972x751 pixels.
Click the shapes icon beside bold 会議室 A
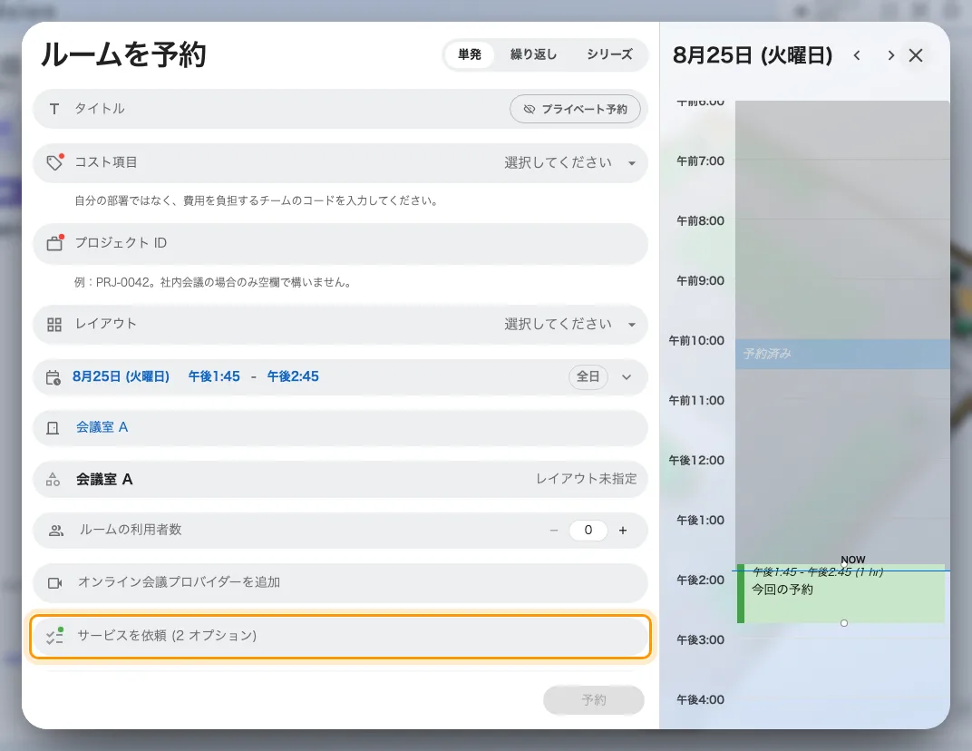point(53,480)
